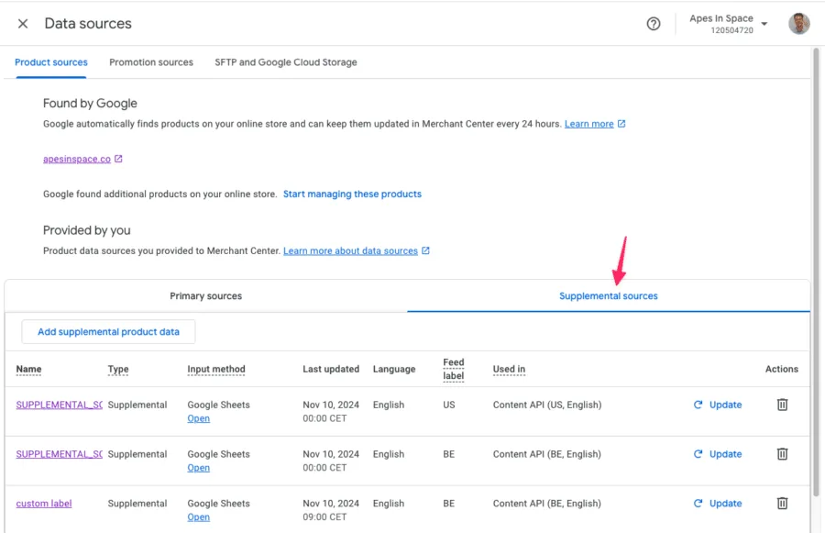This screenshot has height=533, width=825.
Task: Open the custom label source name link
Action: click(x=44, y=504)
